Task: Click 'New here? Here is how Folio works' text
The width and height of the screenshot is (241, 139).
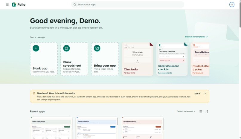Action: (56, 93)
